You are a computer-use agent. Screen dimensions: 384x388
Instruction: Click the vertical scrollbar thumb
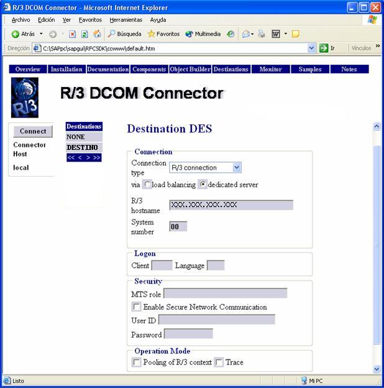coord(377,245)
